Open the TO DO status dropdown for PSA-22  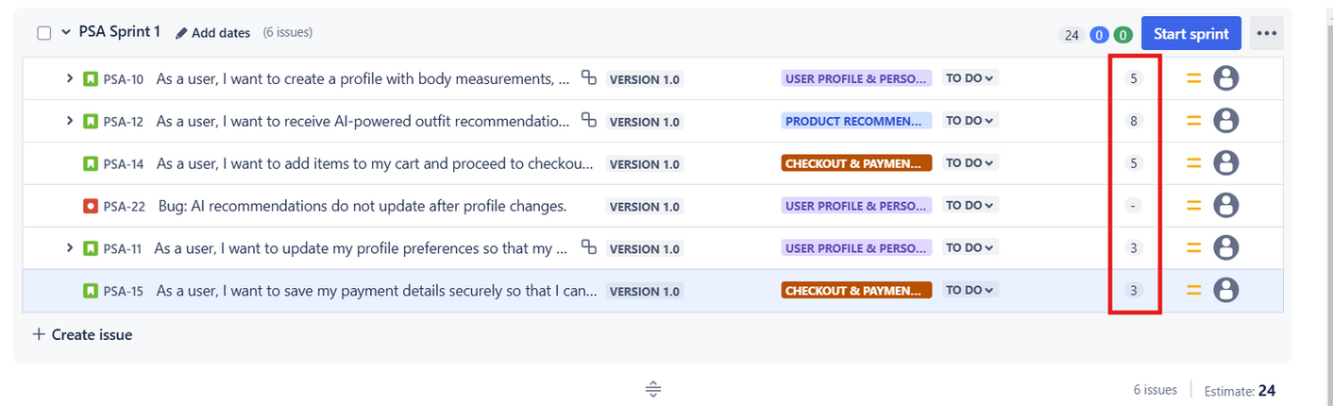pos(970,206)
